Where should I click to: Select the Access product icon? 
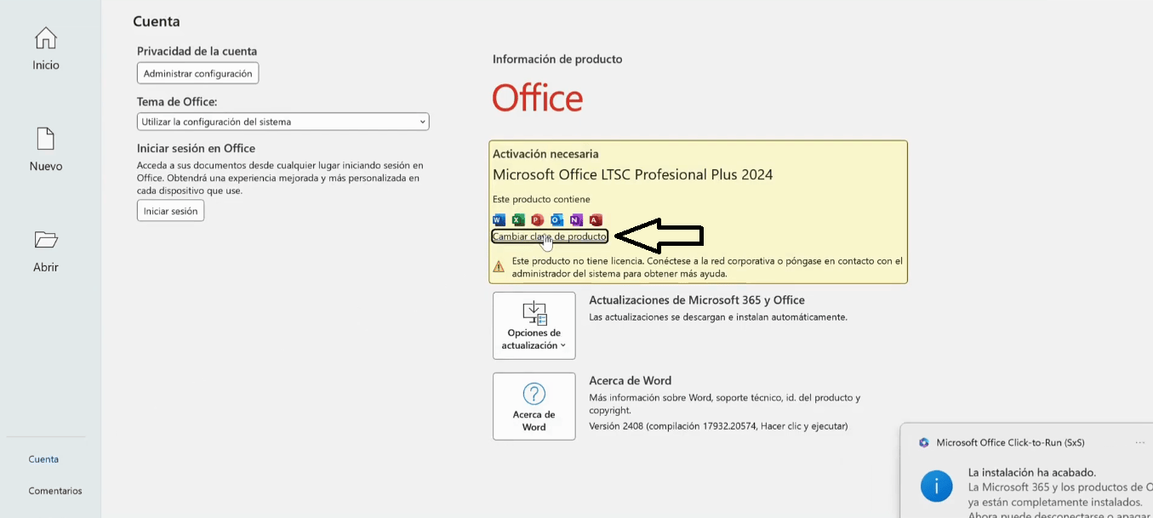595,219
